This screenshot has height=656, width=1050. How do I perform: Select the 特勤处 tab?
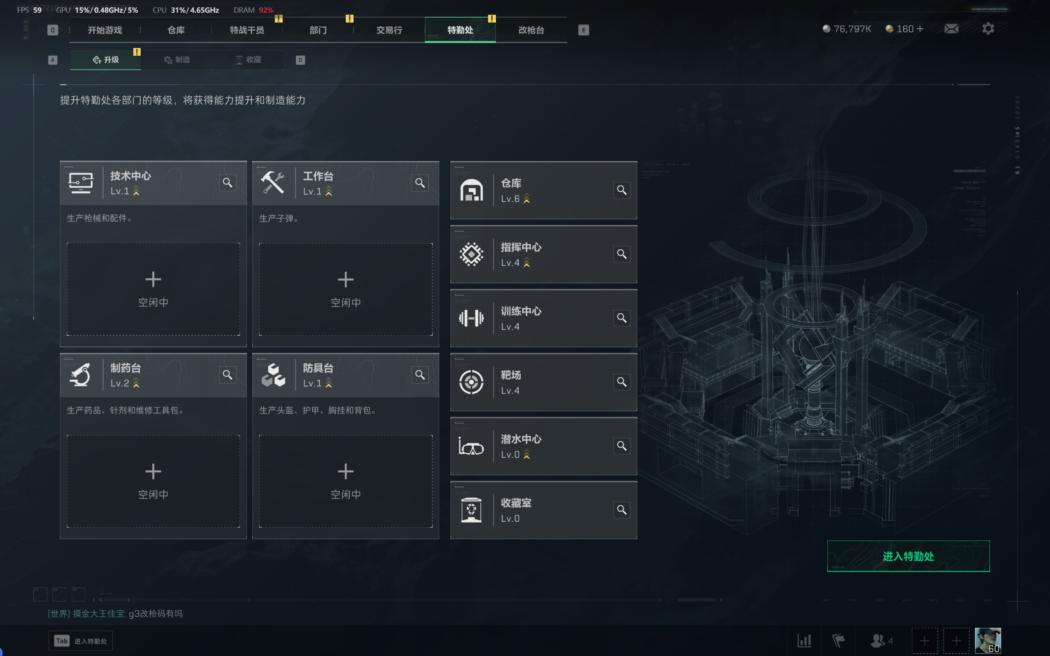pyautogui.click(x=460, y=30)
